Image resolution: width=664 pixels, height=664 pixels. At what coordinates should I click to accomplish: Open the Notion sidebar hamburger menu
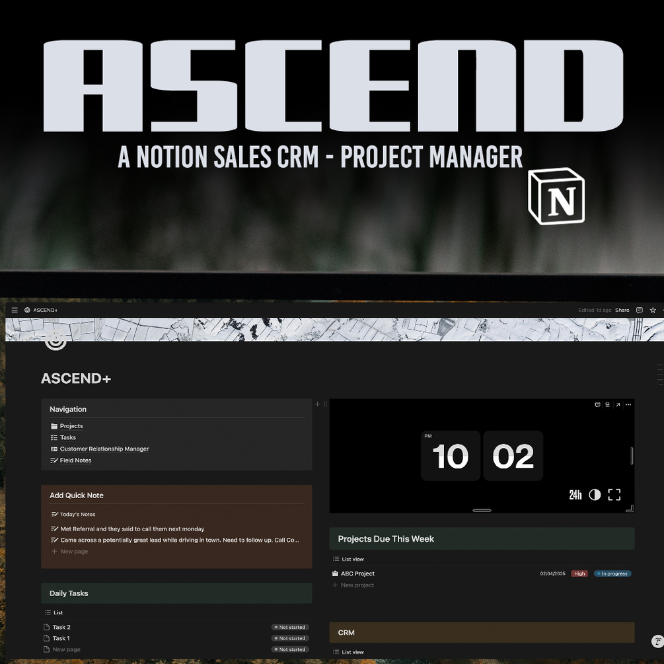point(15,310)
